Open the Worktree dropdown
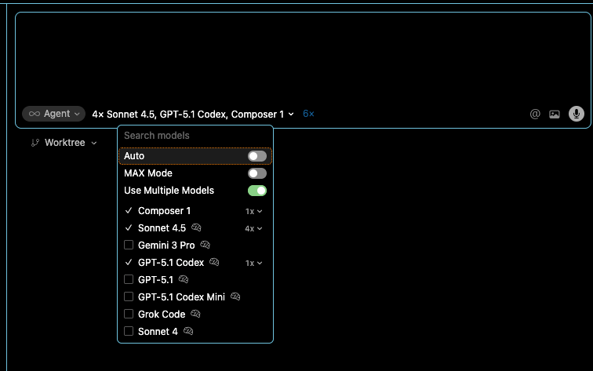593x371 pixels. (64, 143)
